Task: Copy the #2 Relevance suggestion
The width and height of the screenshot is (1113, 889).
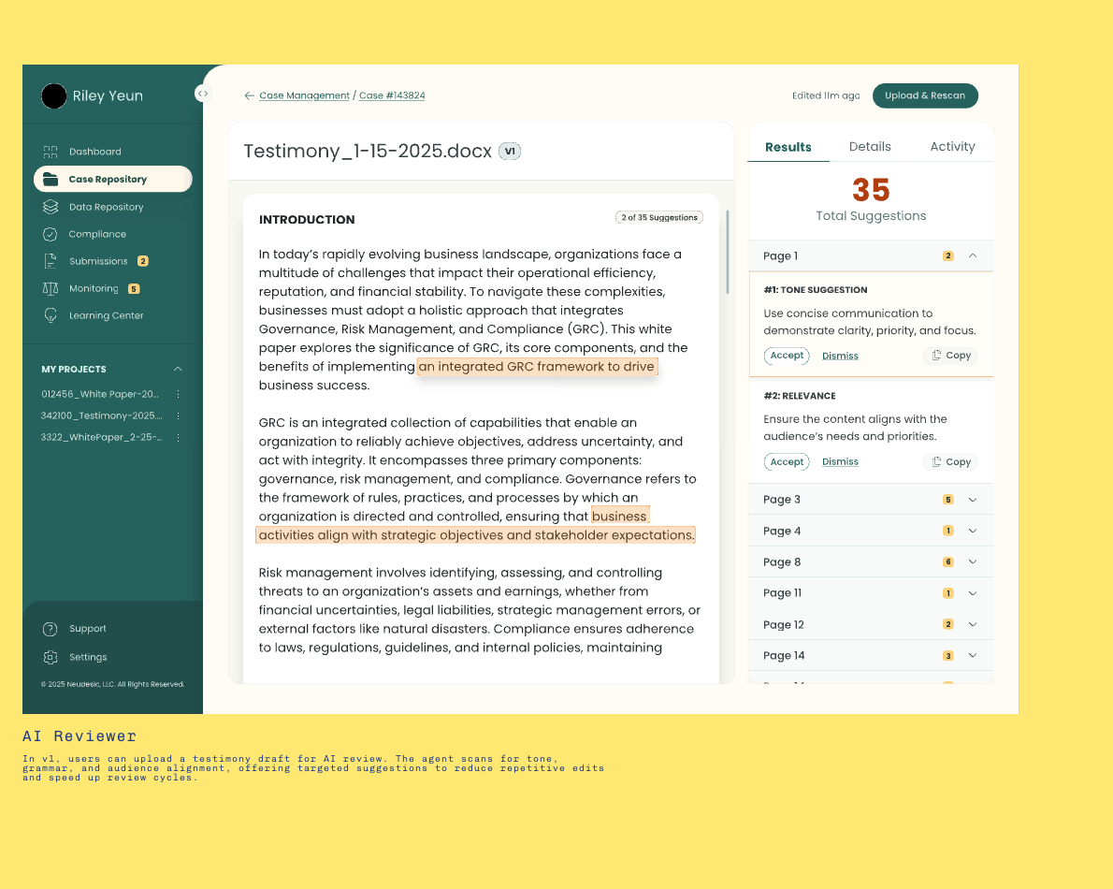Action: [950, 461]
